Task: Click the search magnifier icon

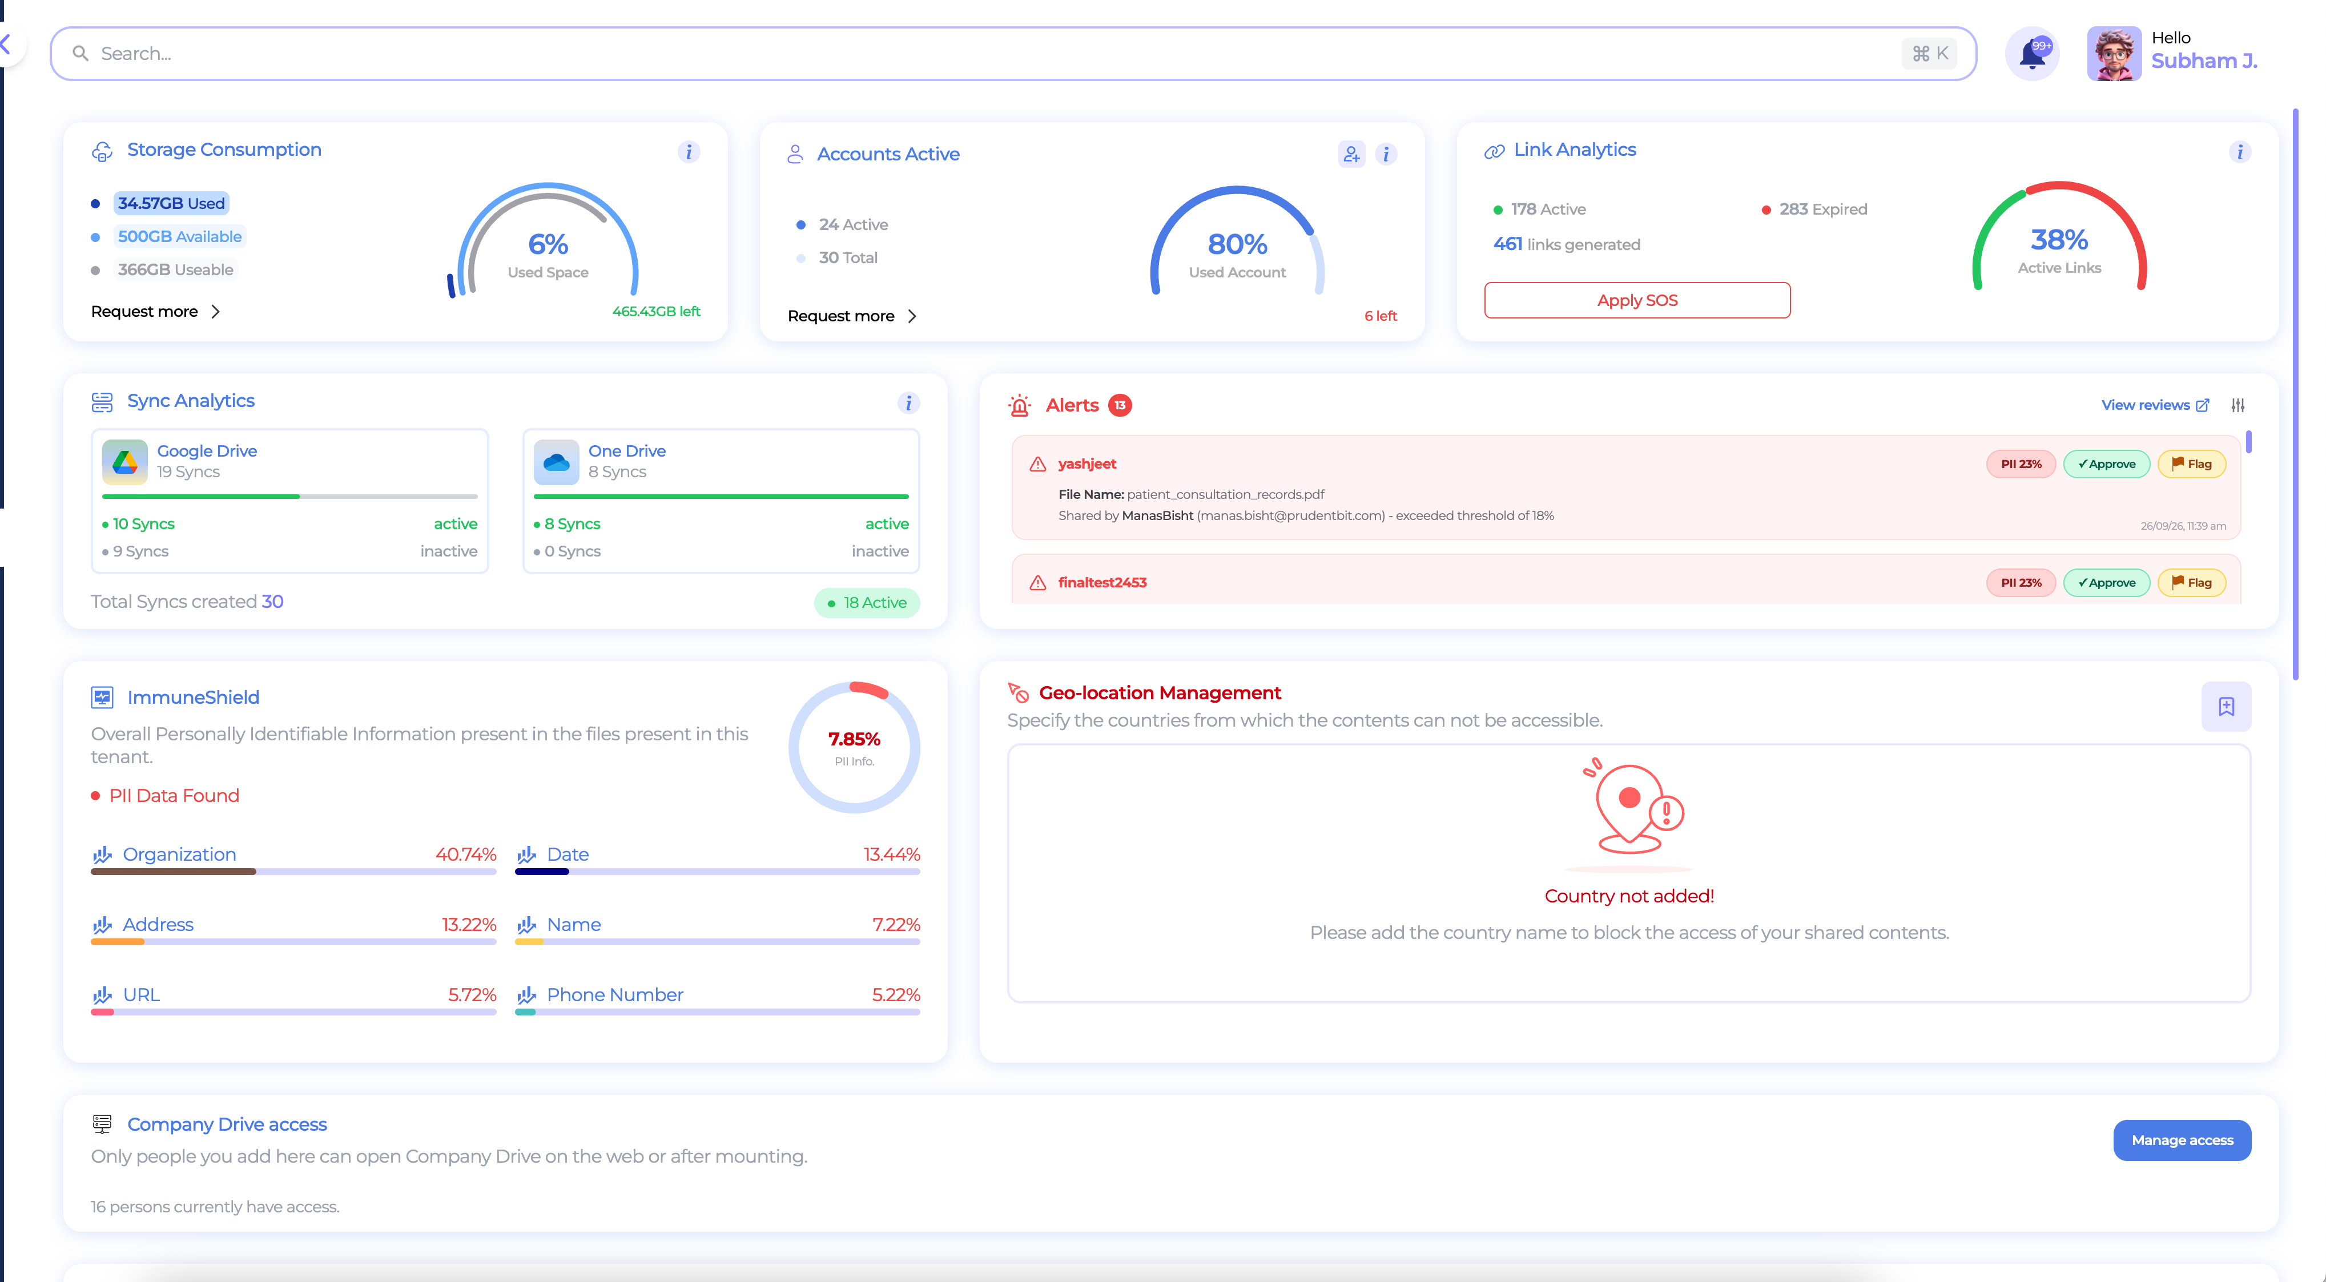Action: pos(81,53)
